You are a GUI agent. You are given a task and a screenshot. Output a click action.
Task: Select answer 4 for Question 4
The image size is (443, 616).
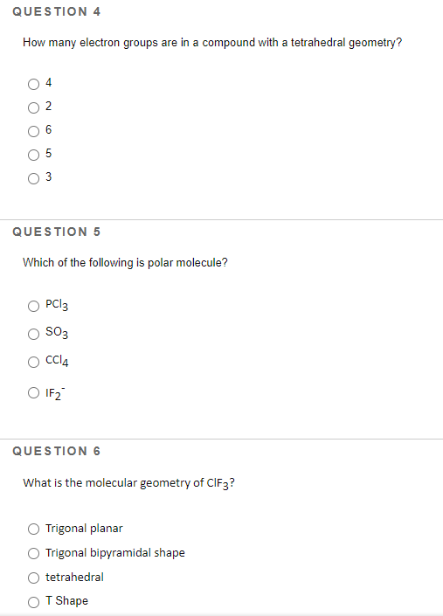click(34, 84)
